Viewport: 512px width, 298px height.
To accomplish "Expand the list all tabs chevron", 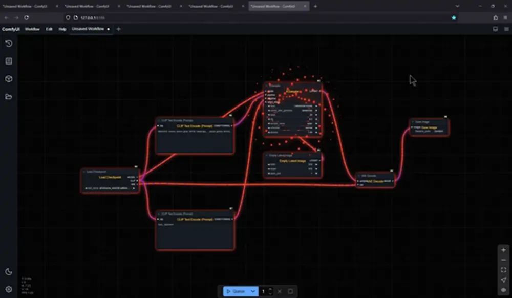I will pos(457,6).
